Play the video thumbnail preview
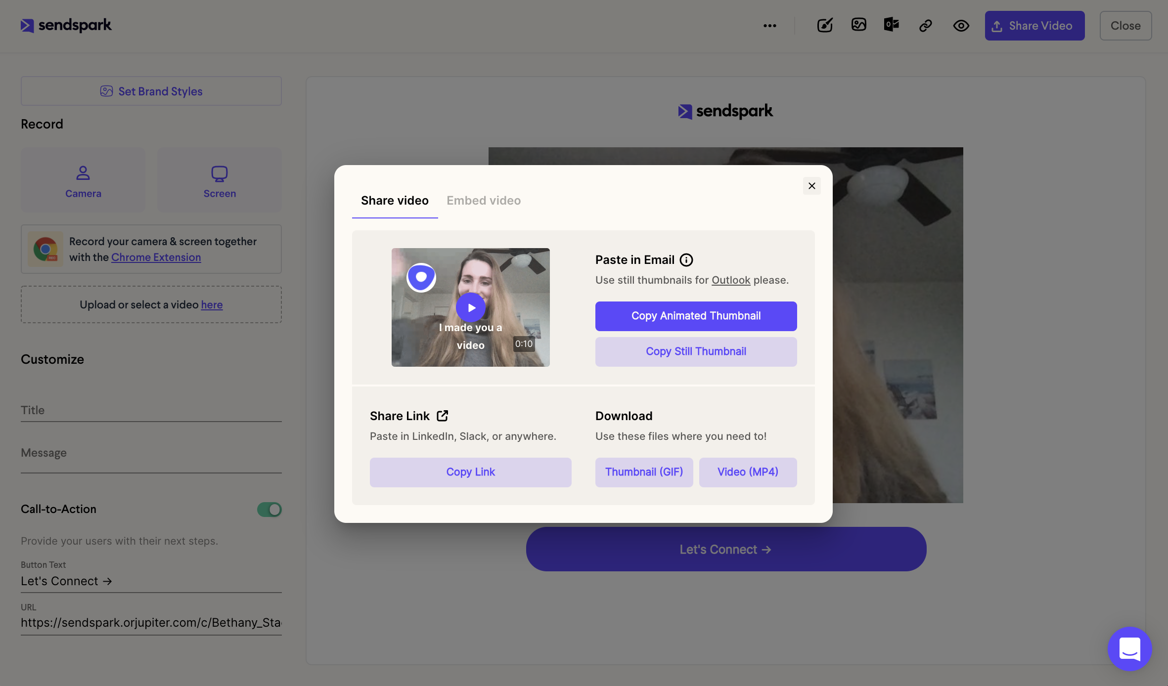This screenshot has width=1168, height=686. [x=471, y=307]
